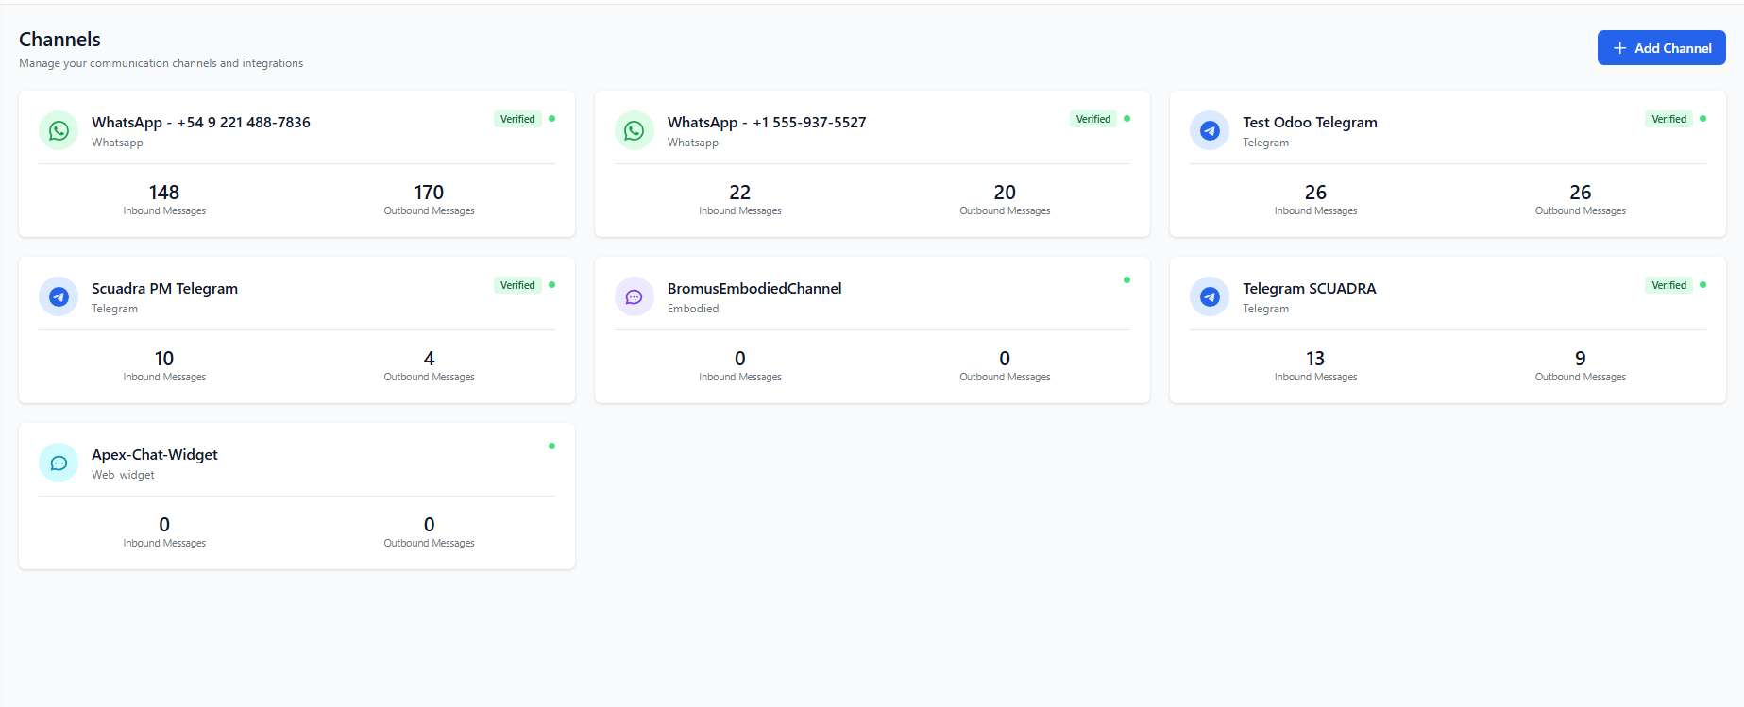This screenshot has height=707, width=1744.
Task: Click the plus icon in Add Channel
Action: (x=1619, y=48)
